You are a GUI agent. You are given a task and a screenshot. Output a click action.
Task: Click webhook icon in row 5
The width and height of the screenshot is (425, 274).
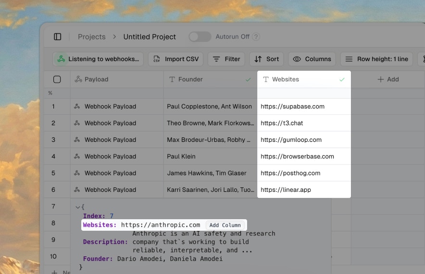pyautogui.click(x=77, y=173)
